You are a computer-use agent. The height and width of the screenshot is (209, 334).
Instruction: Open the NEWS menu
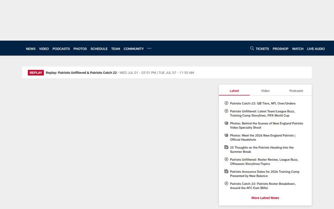(x=31, y=49)
